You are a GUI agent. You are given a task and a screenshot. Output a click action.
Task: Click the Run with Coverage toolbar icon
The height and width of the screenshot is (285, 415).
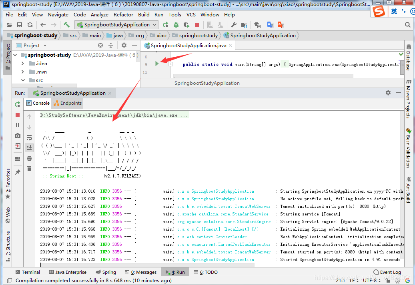tap(186, 25)
